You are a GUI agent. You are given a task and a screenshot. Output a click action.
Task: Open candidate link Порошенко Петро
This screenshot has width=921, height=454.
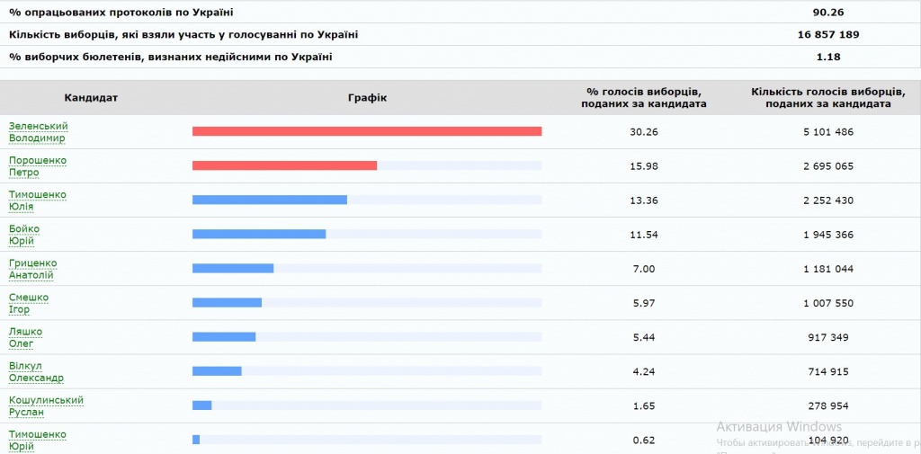click(38, 166)
